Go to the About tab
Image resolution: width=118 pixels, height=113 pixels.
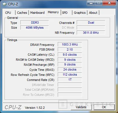[x=93, y=13]
